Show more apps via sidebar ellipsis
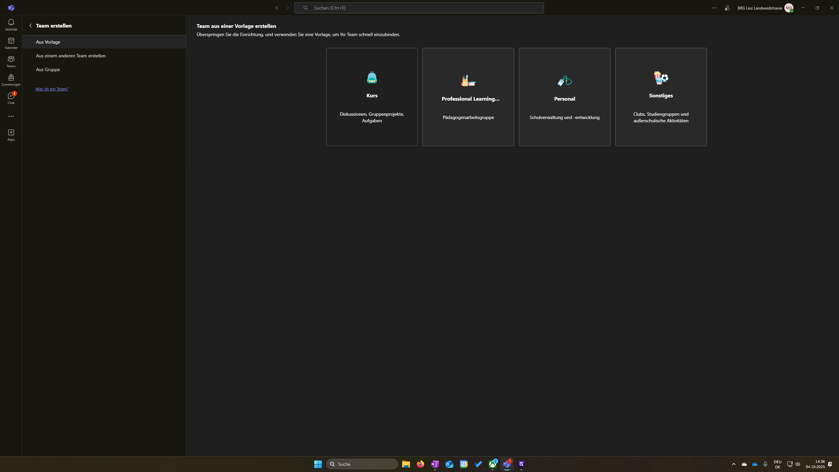Screen dimensions: 839x472 point(11,116)
